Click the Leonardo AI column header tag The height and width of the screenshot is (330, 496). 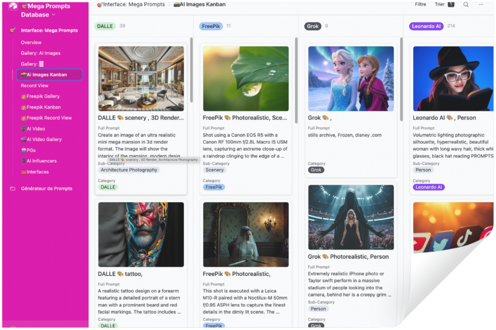click(426, 26)
